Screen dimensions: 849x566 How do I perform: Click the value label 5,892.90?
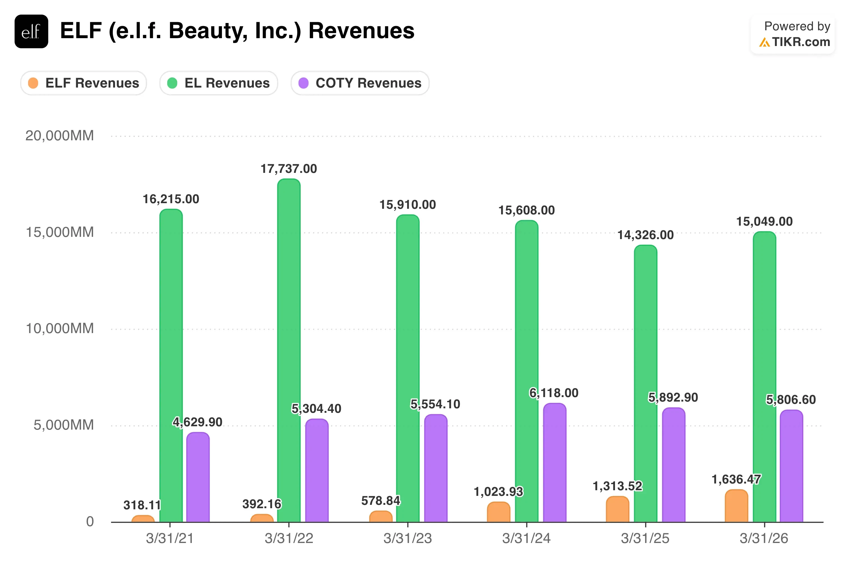click(673, 397)
